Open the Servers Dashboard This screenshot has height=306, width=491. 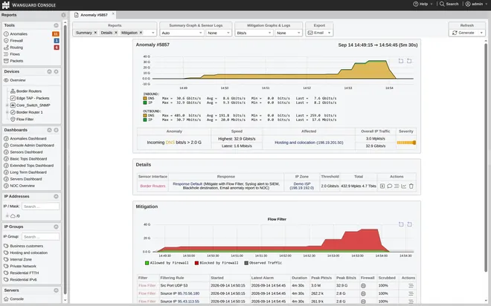(x=26, y=179)
